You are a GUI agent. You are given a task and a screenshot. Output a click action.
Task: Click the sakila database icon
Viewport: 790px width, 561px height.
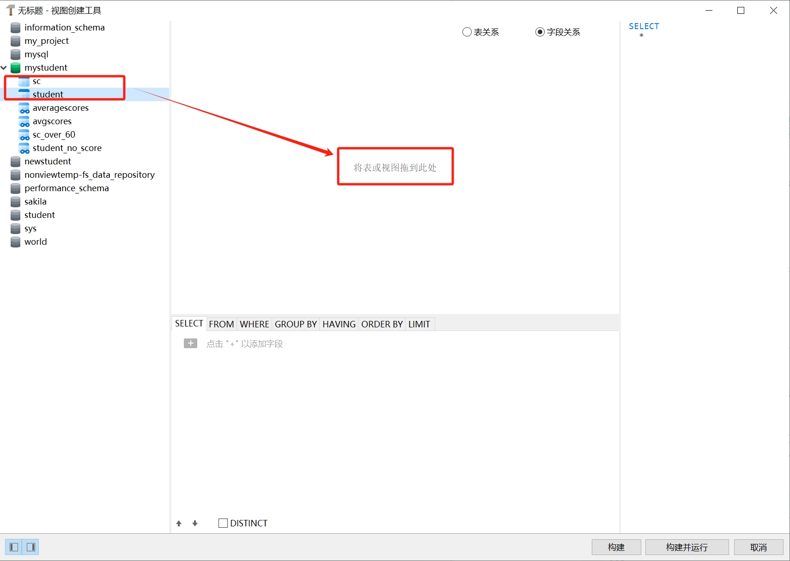(x=16, y=202)
